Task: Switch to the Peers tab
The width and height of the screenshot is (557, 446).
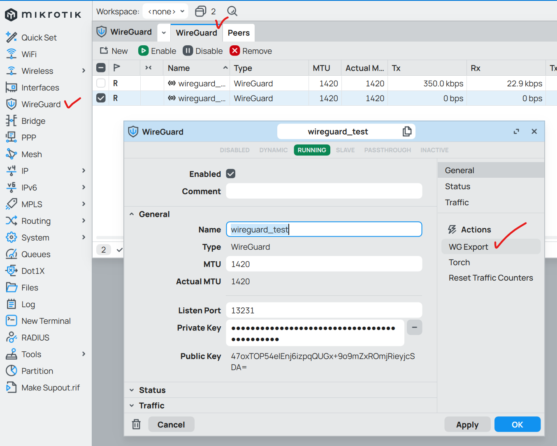Action: 239,33
